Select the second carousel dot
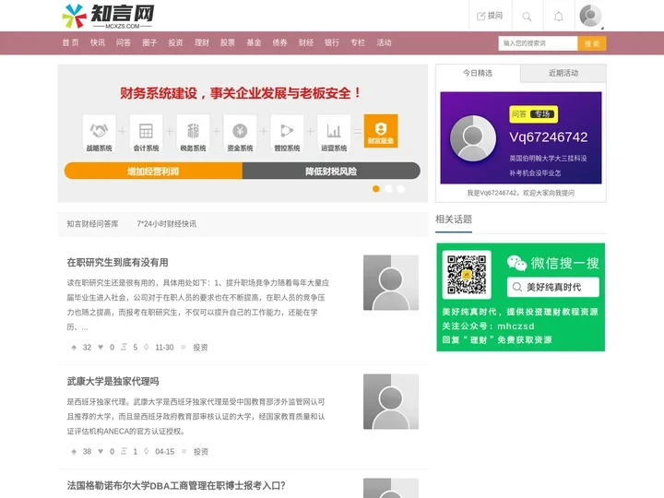Screen dimensions: 664x498 coord(388,189)
